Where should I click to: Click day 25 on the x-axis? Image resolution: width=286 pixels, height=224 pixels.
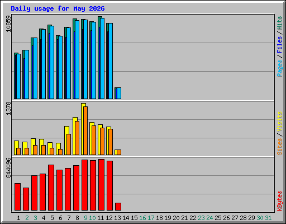[x=218, y=218]
